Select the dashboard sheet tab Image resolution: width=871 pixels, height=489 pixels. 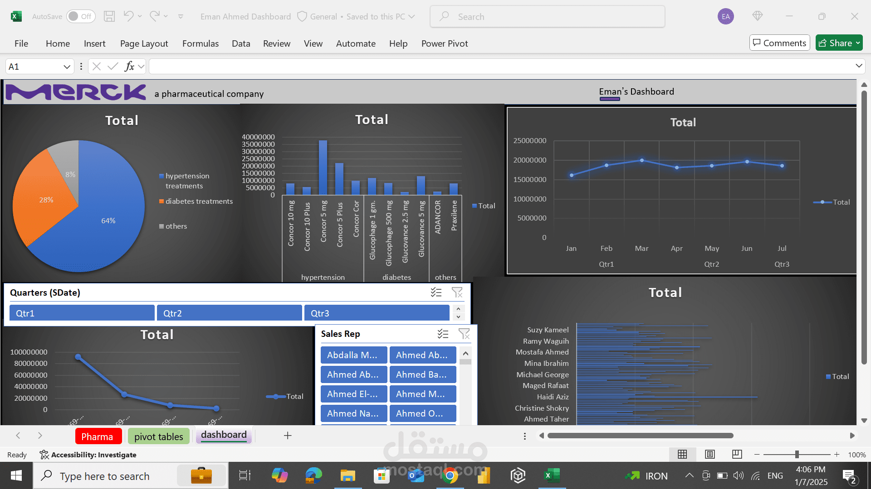pos(224,435)
